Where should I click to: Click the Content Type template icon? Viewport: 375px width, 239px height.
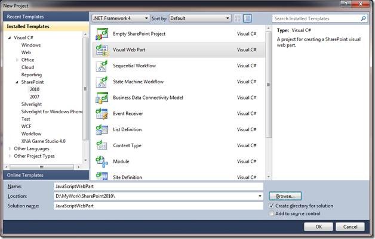[102, 145]
